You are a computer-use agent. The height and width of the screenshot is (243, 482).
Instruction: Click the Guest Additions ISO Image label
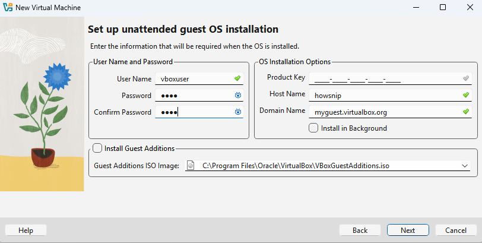click(137, 166)
